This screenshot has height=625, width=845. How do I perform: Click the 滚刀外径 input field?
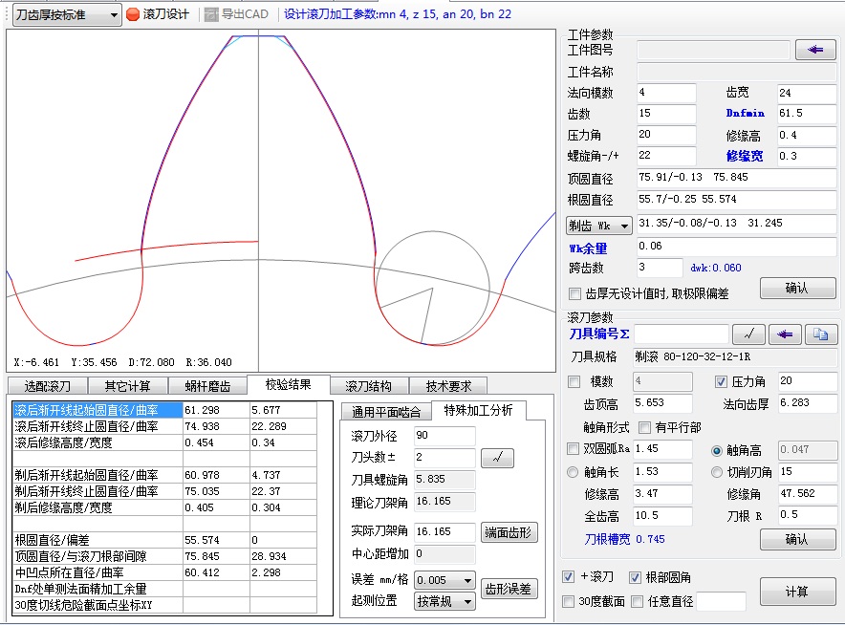(444, 436)
